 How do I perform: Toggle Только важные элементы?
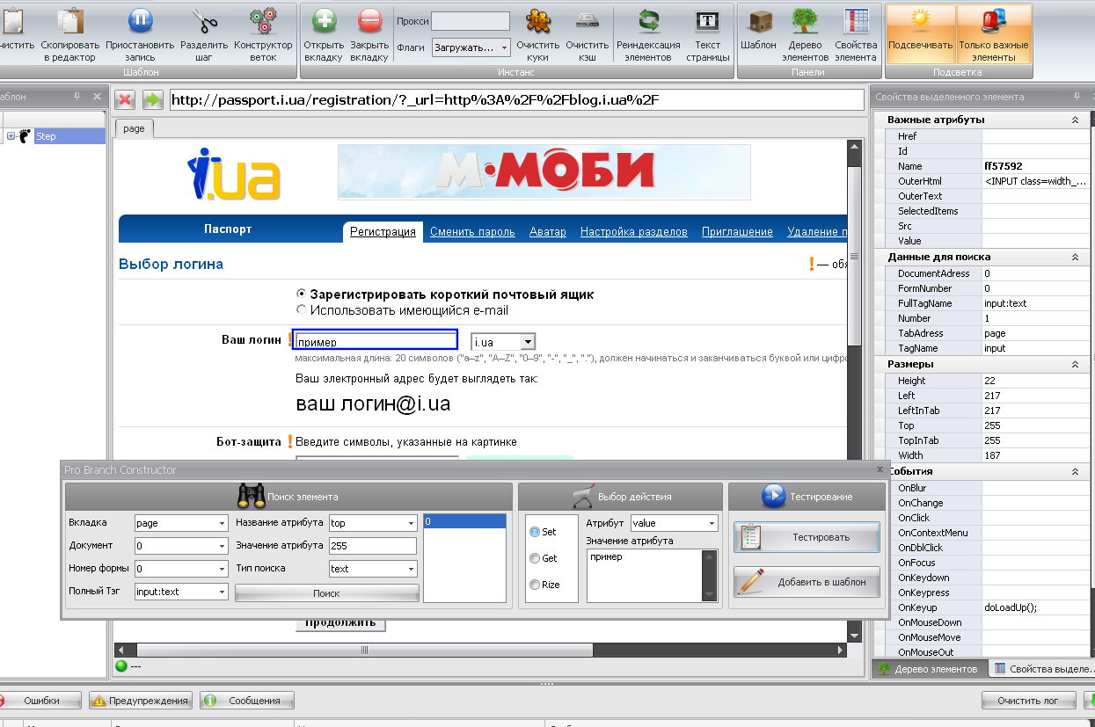(994, 33)
